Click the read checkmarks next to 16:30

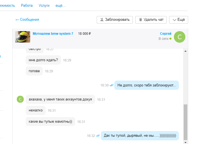click(x=111, y=85)
